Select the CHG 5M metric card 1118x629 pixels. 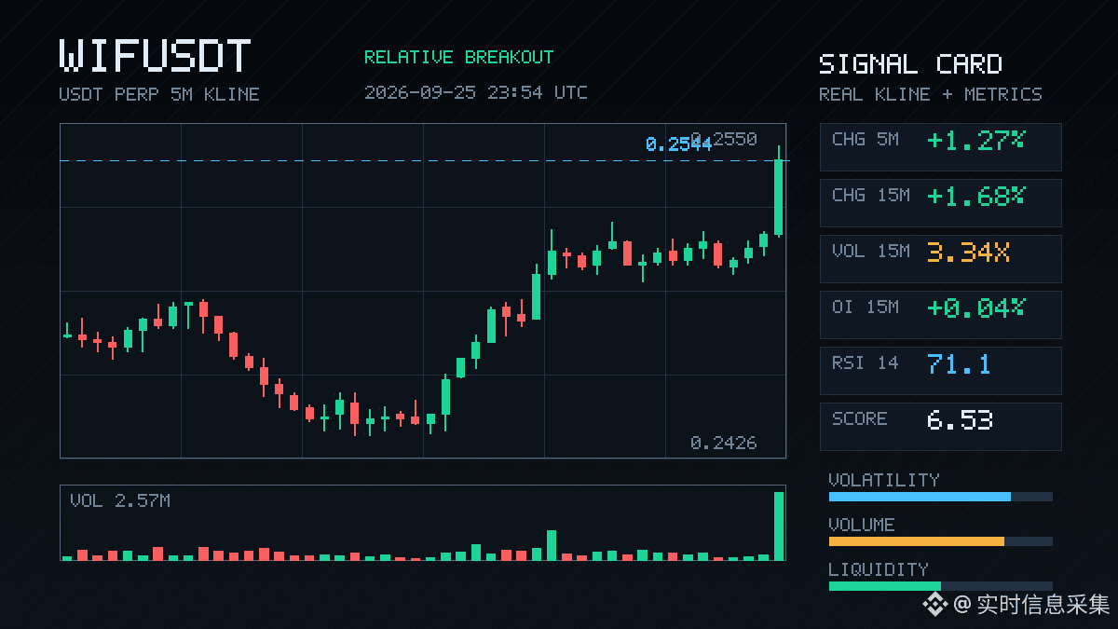coord(940,147)
